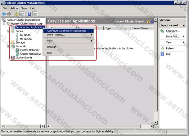Click the Services and Applications tree icon
Viewport: 189px width, 136px height.
click(x=13, y=28)
